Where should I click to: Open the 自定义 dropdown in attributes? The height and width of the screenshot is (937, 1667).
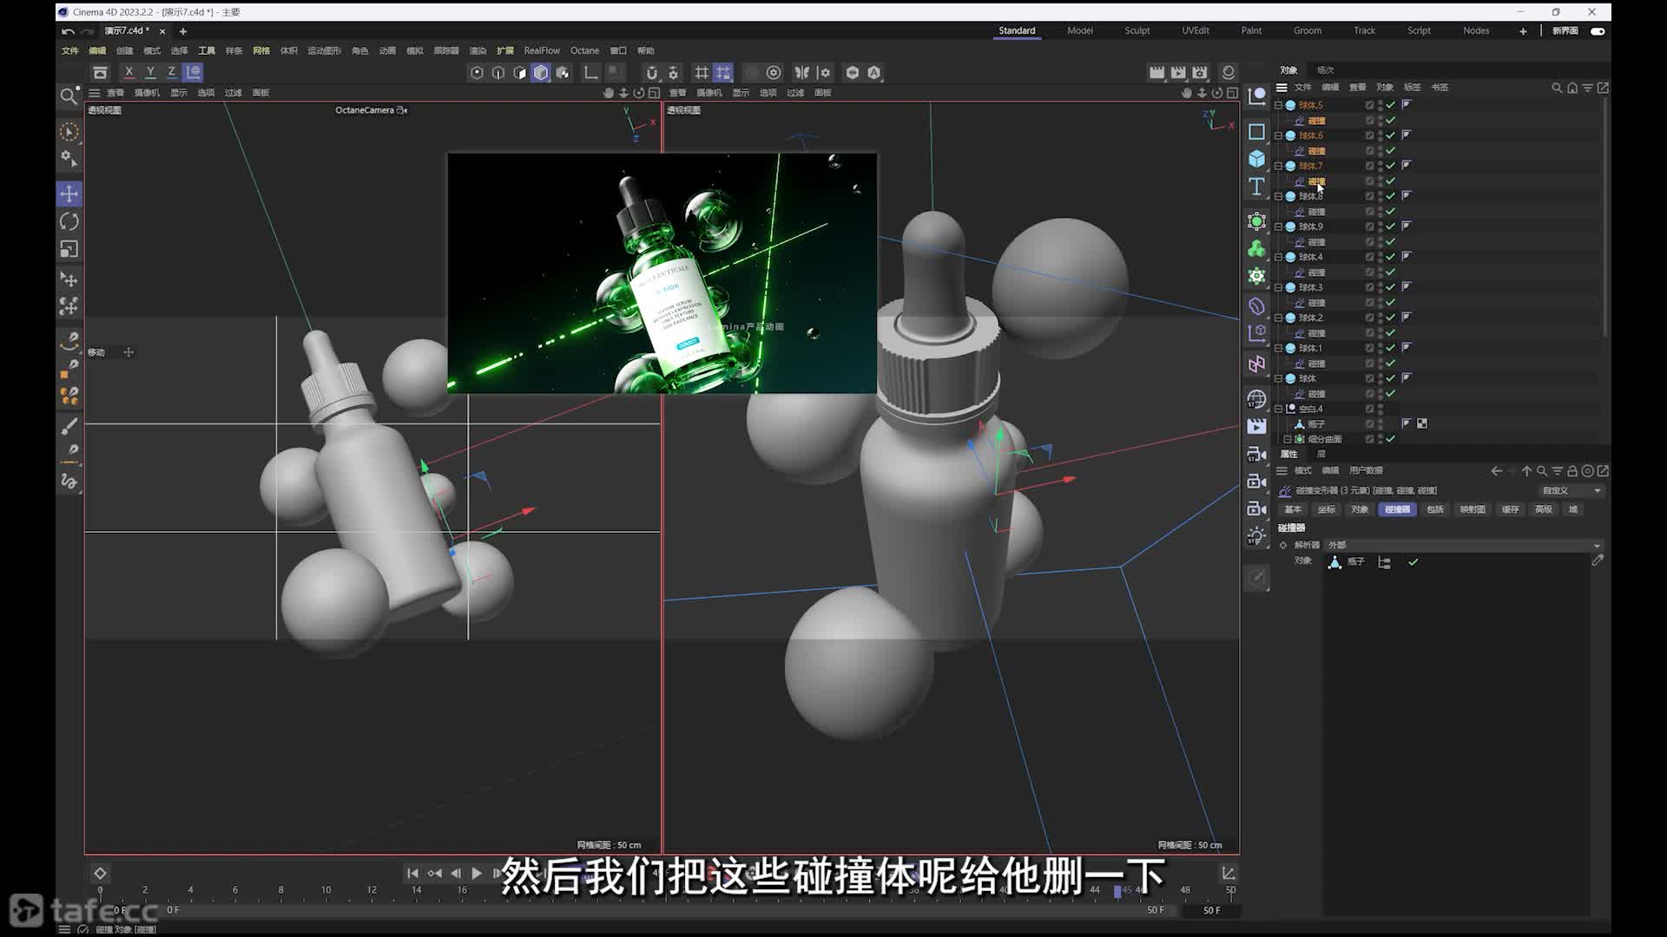pos(1570,490)
